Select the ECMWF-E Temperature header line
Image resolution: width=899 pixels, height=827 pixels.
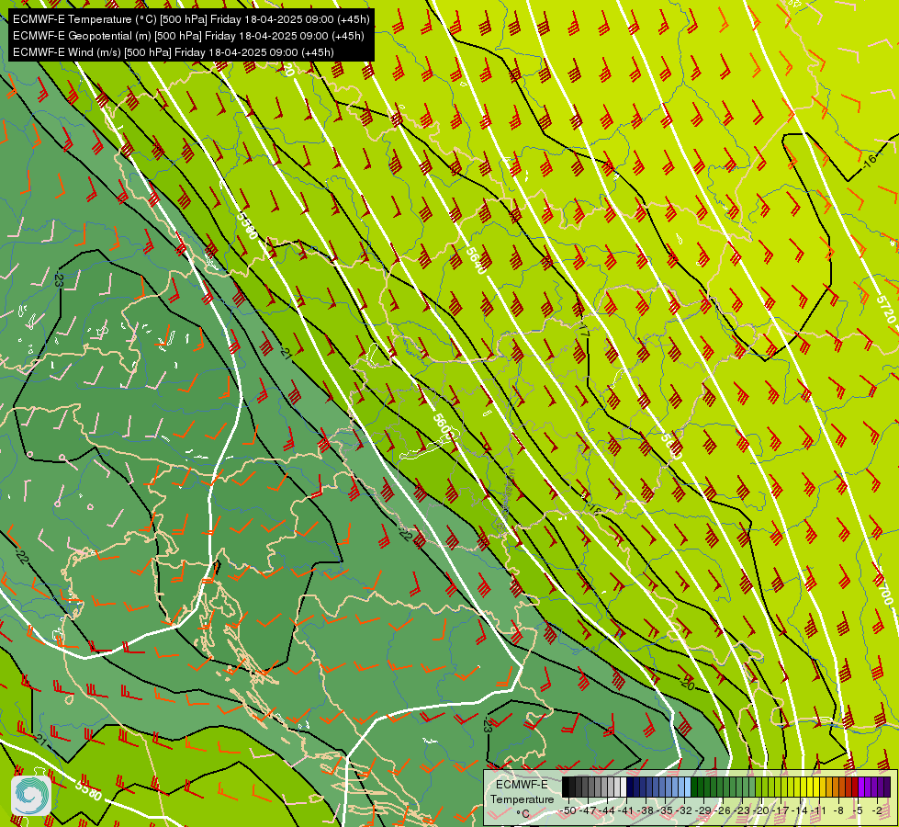[x=191, y=19]
